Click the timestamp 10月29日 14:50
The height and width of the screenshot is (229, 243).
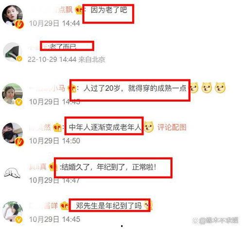pos(54,141)
